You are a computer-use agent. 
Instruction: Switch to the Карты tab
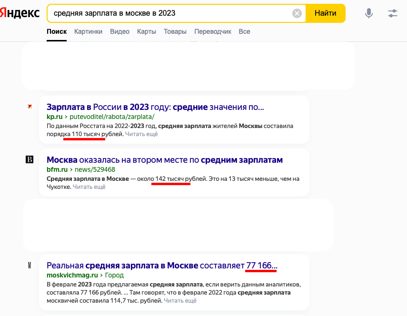tap(146, 31)
